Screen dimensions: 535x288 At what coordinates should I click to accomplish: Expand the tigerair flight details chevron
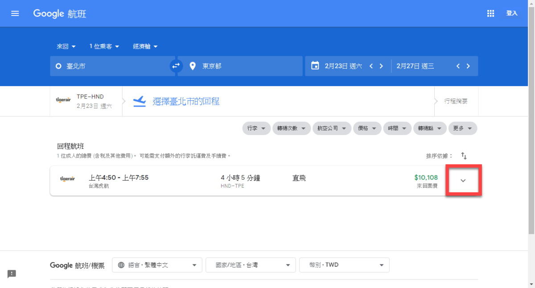463,181
